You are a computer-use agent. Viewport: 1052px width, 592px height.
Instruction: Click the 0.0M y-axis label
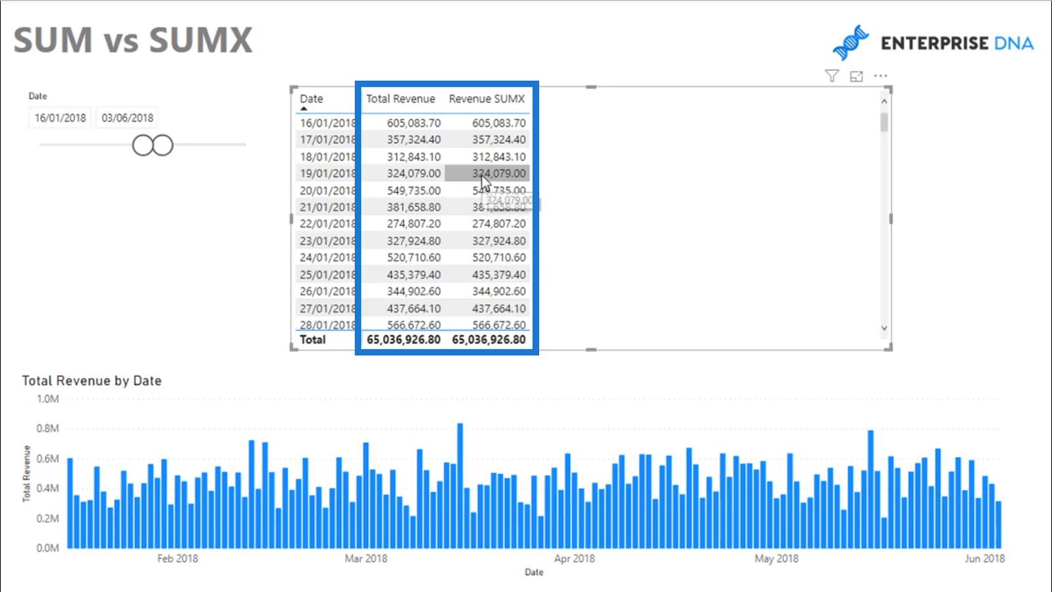pyautogui.click(x=48, y=548)
